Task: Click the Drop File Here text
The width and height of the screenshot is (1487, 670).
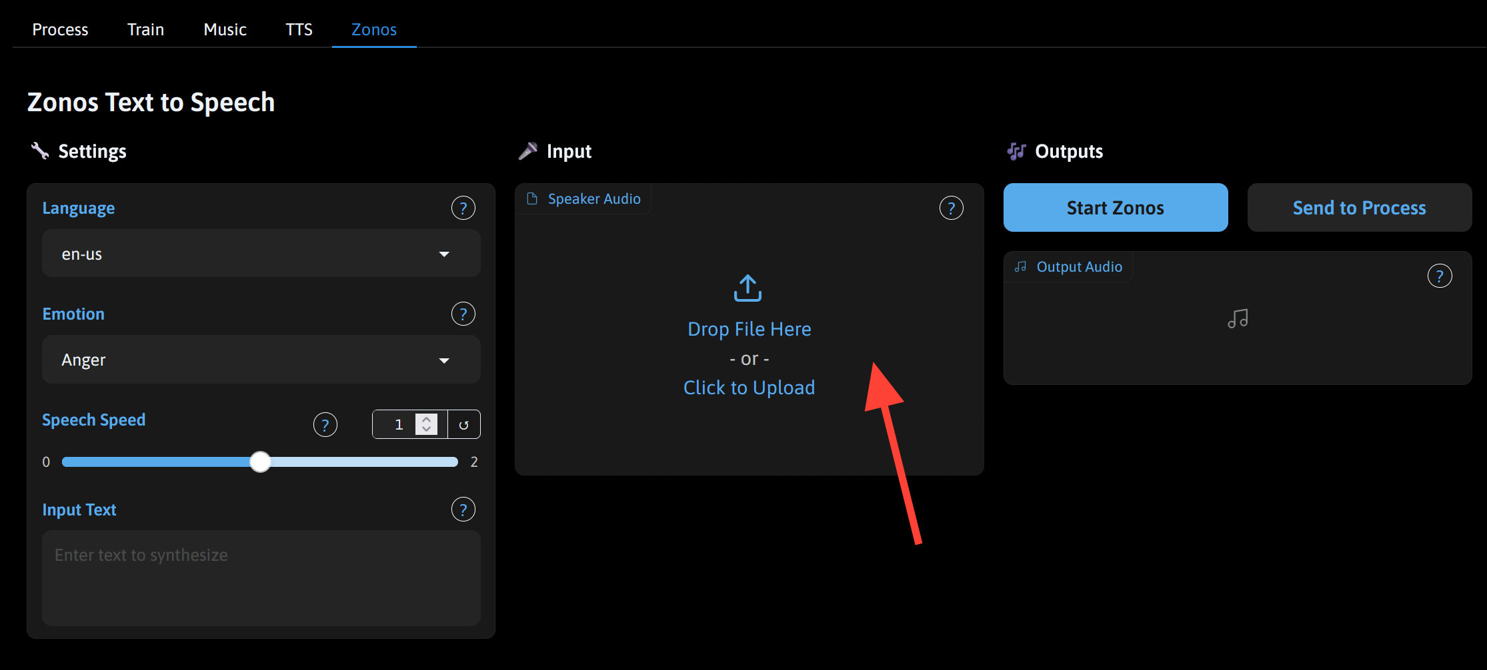Action: pyautogui.click(x=750, y=329)
